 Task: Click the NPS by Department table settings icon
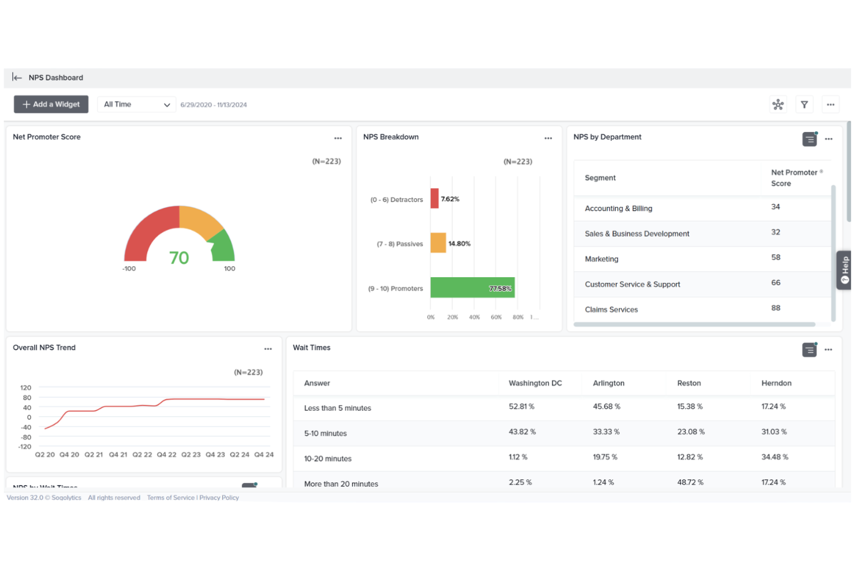click(809, 139)
